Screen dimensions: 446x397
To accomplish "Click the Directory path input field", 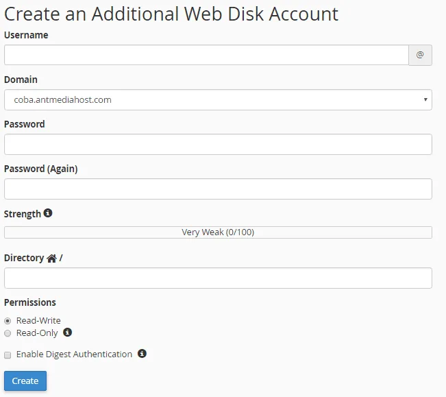I will (218, 278).
